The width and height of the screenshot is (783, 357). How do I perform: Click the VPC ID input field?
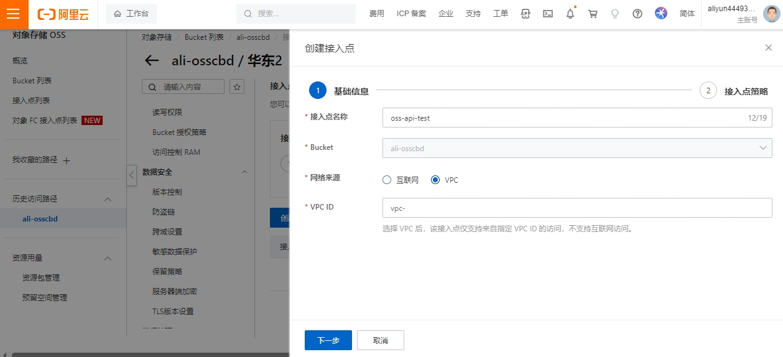click(x=577, y=208)
